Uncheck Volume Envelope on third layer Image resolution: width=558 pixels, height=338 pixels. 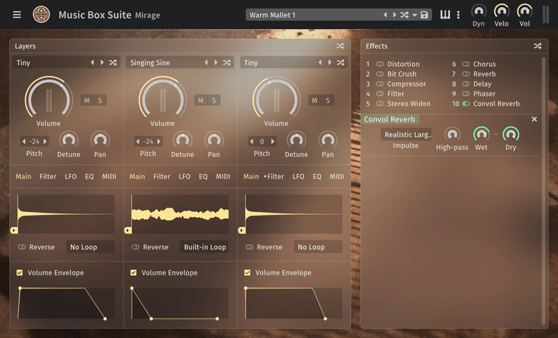pos(248,272)
